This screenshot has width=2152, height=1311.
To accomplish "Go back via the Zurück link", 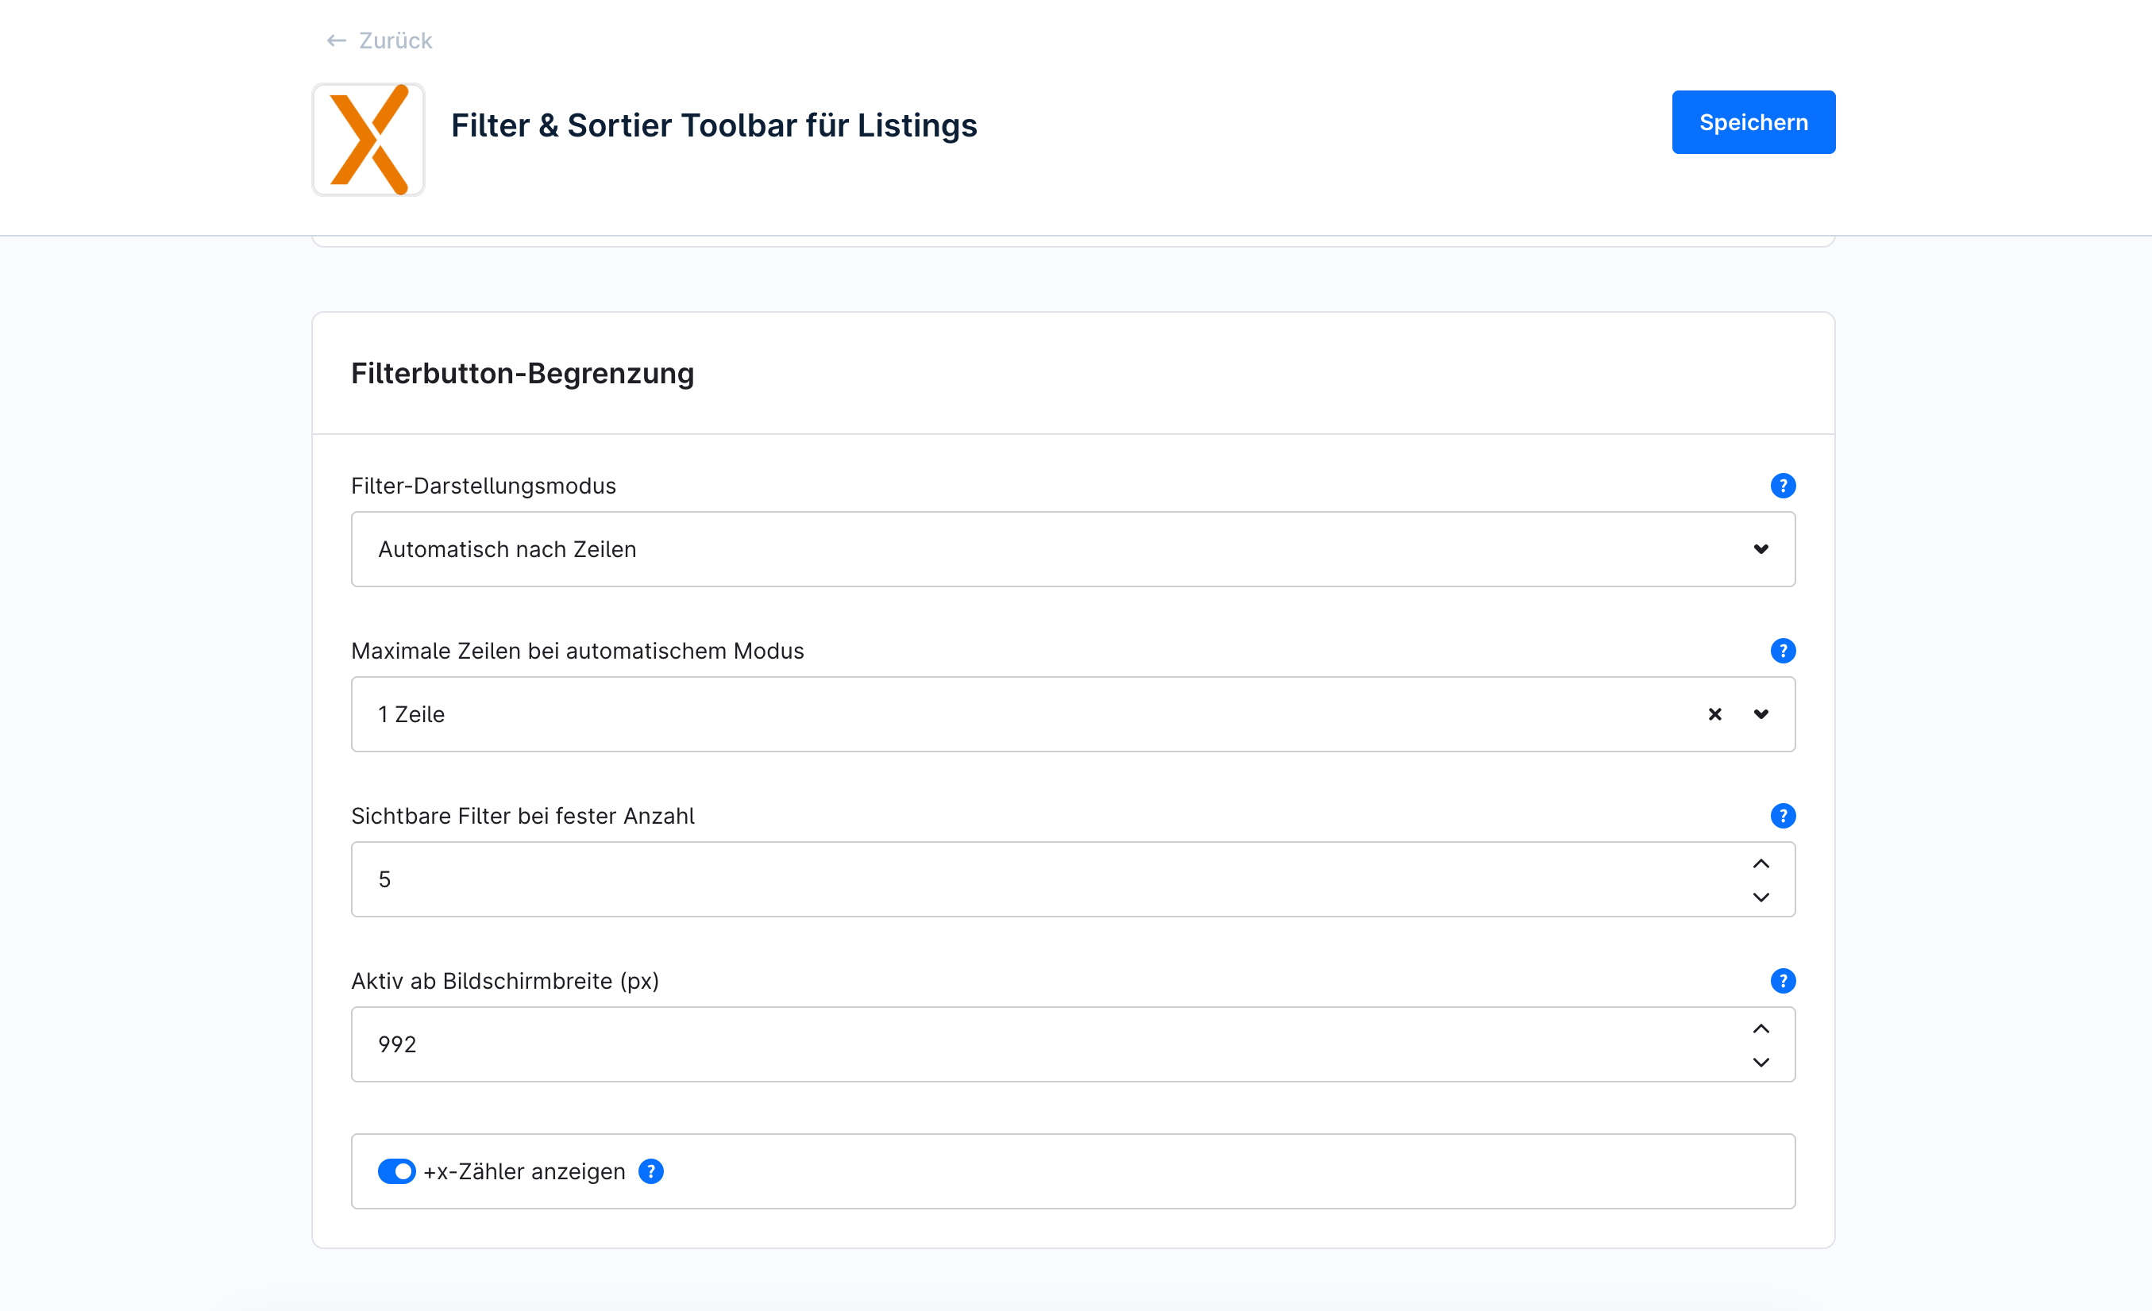I will (379, 40).
